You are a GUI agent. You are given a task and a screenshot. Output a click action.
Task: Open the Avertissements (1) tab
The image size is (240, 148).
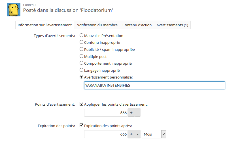coord(172,25)
